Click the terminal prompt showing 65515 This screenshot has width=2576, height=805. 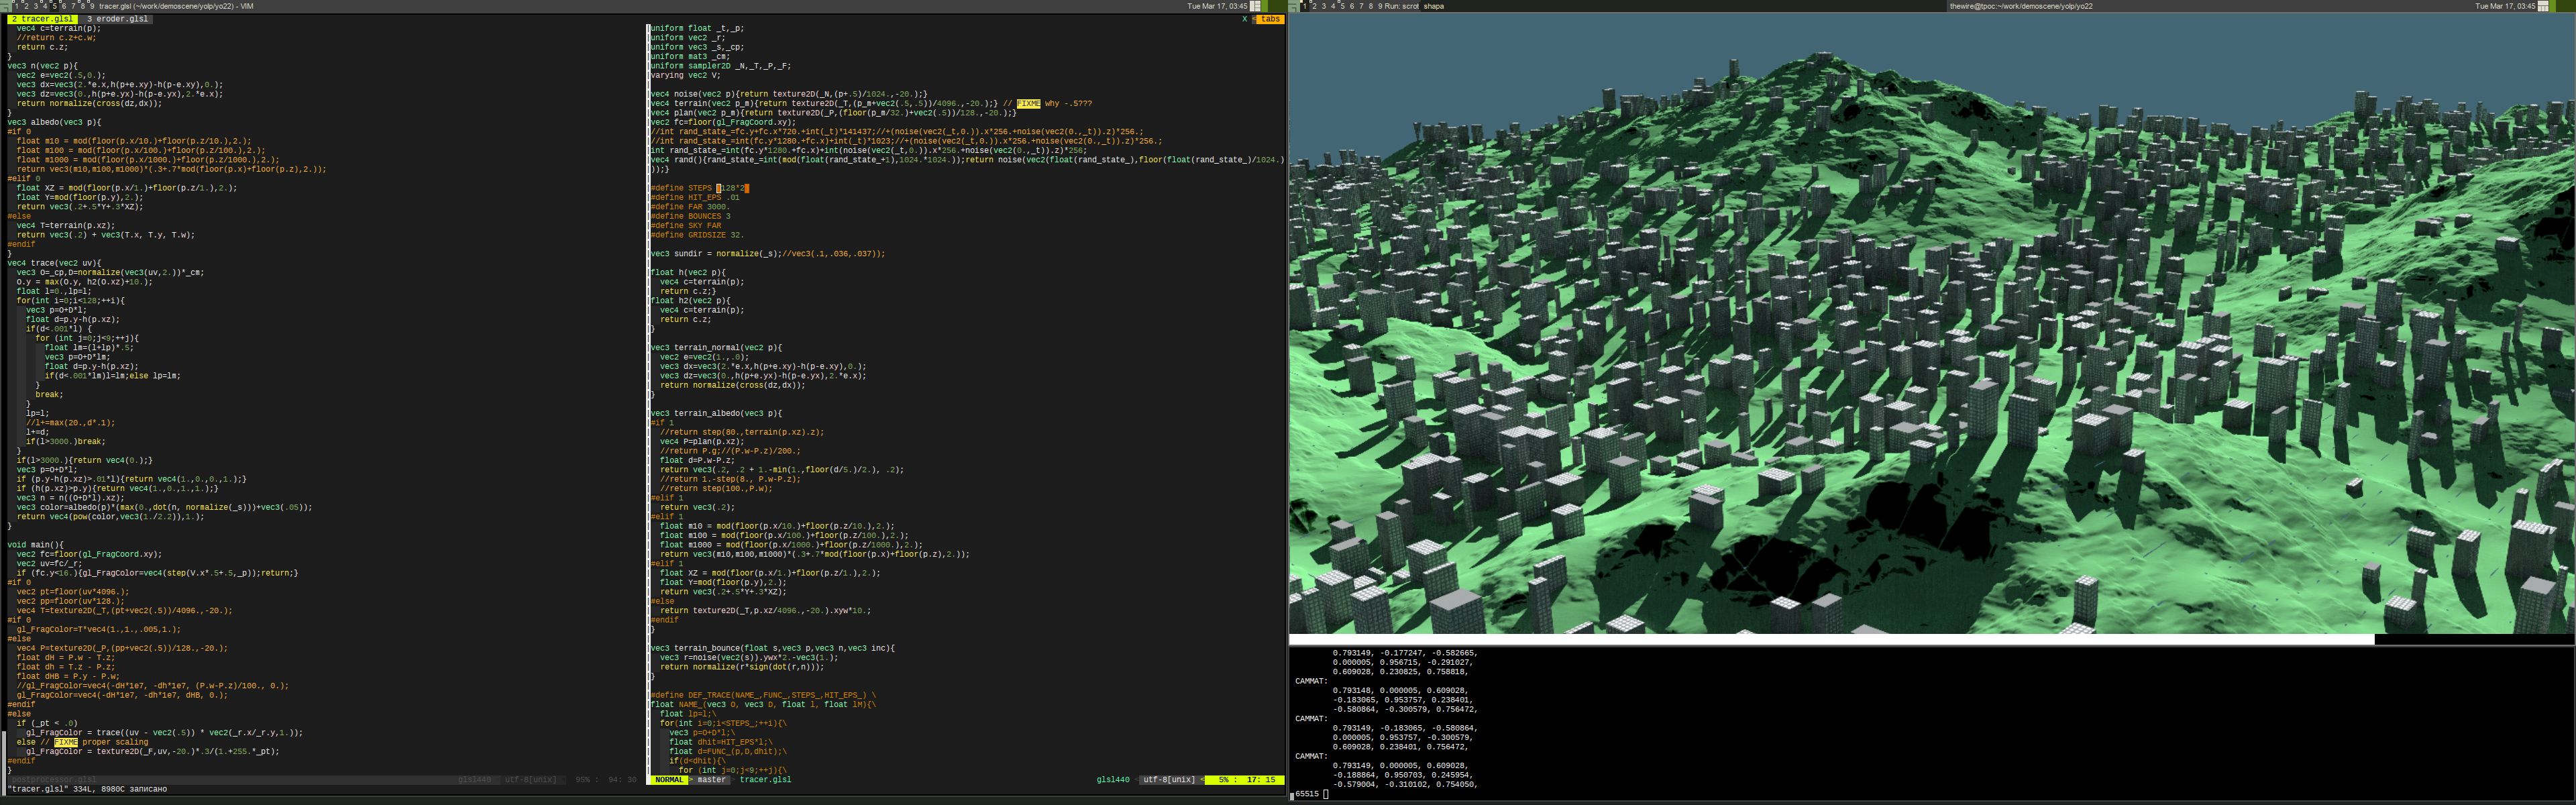coord(1311,794)
